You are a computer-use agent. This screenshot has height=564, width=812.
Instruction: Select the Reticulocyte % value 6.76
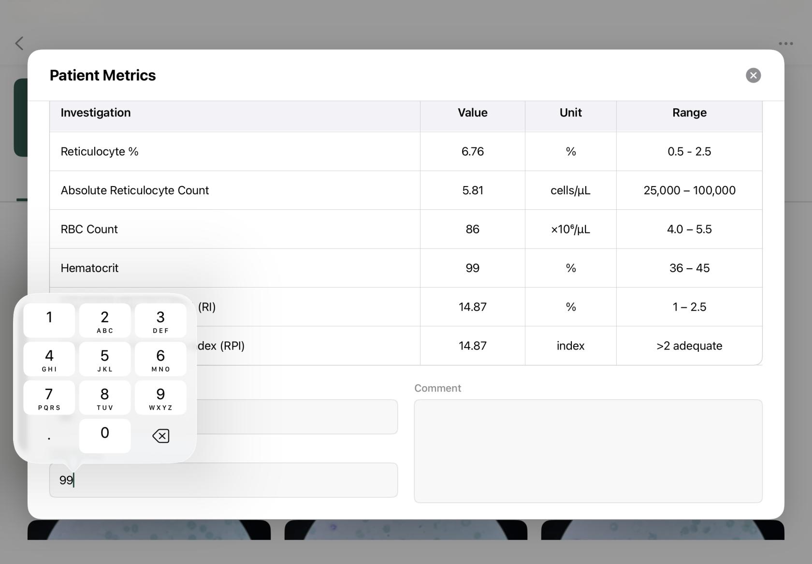[x=473, y=152]
